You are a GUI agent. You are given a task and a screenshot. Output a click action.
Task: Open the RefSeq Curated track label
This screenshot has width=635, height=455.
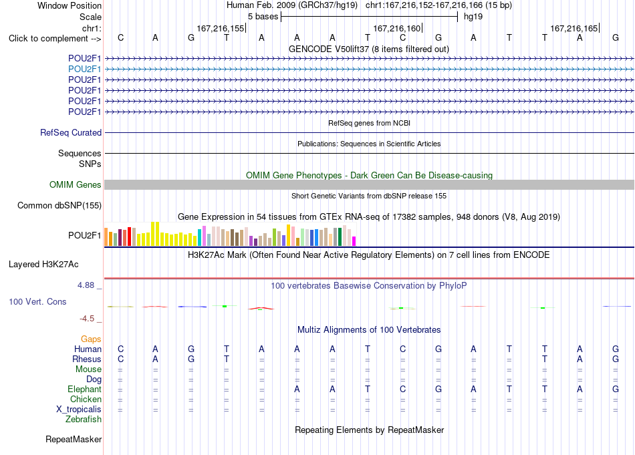[x=71, y=133]
